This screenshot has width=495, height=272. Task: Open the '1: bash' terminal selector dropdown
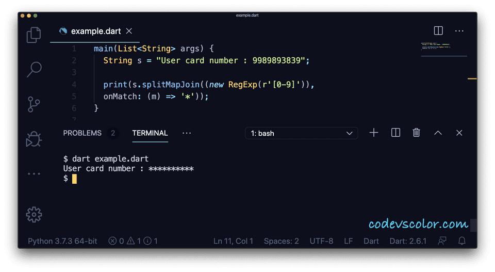point(301,133)
